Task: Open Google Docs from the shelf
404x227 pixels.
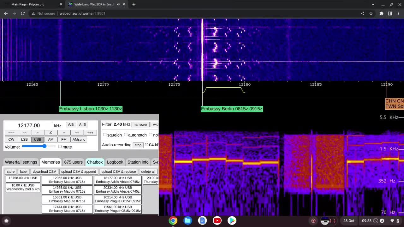Action: click(x=202, y=220)
